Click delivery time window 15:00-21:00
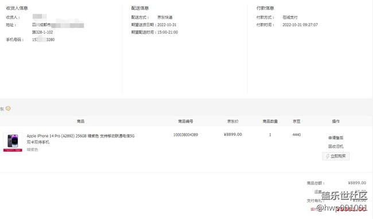This screenshot has width=373, height=219. click(x=168, y=32)
